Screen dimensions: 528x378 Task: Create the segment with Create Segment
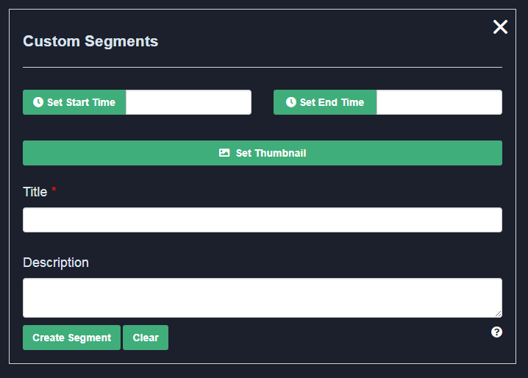point(71,338)
